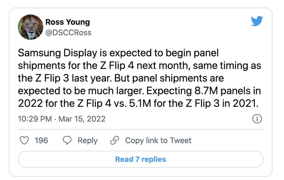The height and width of the screenshot is (180, 284).
Task: Click the 196 likes count
Action: [x=41, y=141]
